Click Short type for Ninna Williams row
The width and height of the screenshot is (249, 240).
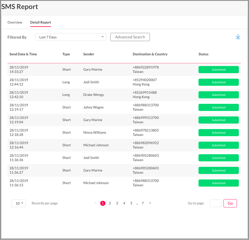[x=66, y=133]
